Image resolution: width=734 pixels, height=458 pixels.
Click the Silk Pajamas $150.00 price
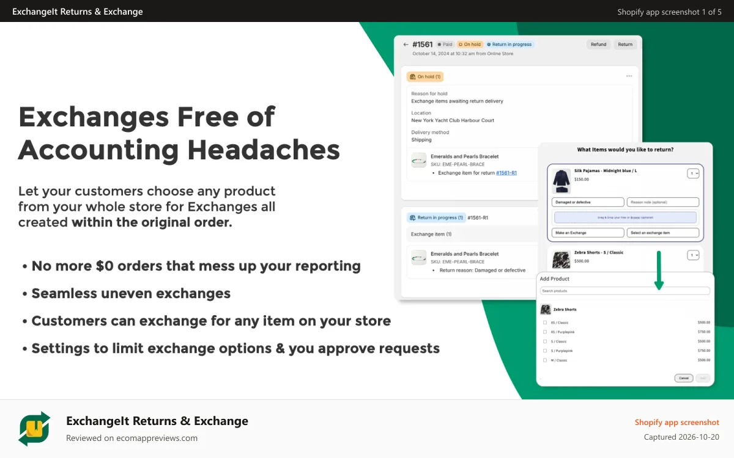(582, 180)
